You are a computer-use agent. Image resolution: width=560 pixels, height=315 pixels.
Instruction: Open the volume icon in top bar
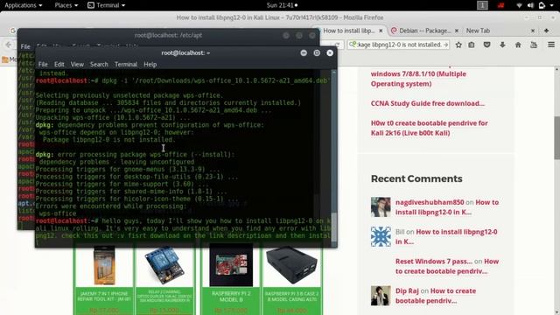(530, 5)
